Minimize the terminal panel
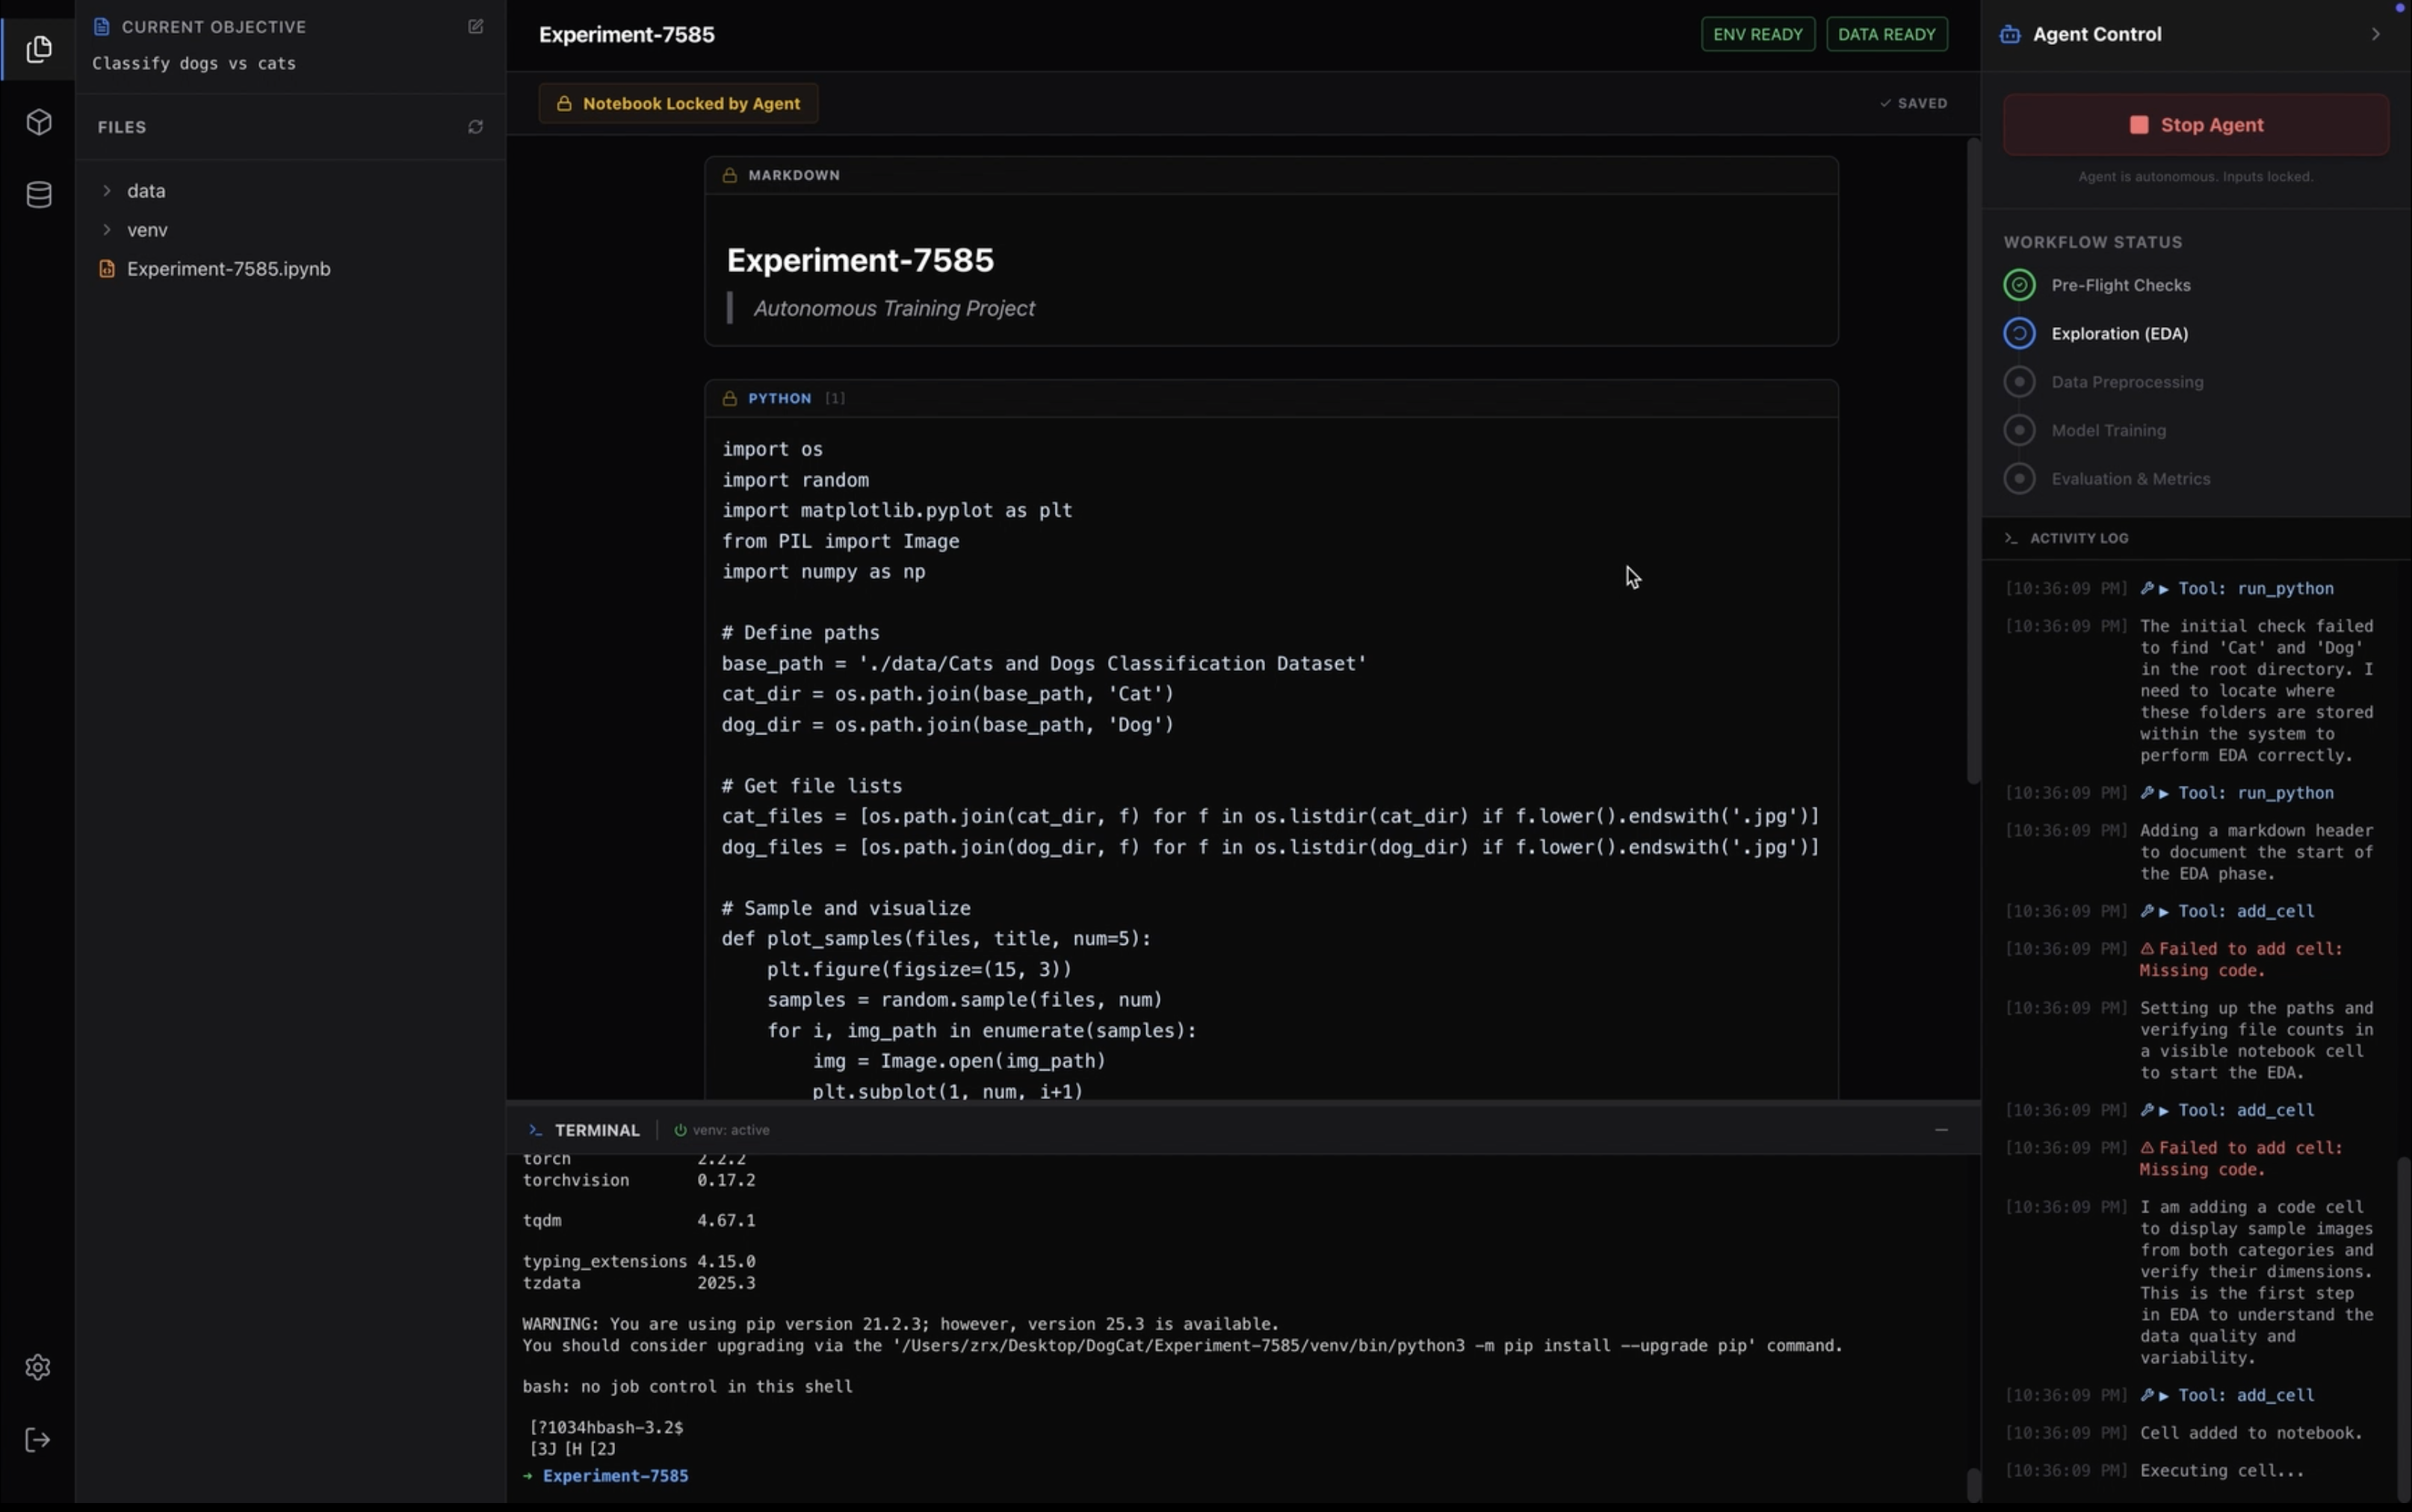 point(1941,1130)
